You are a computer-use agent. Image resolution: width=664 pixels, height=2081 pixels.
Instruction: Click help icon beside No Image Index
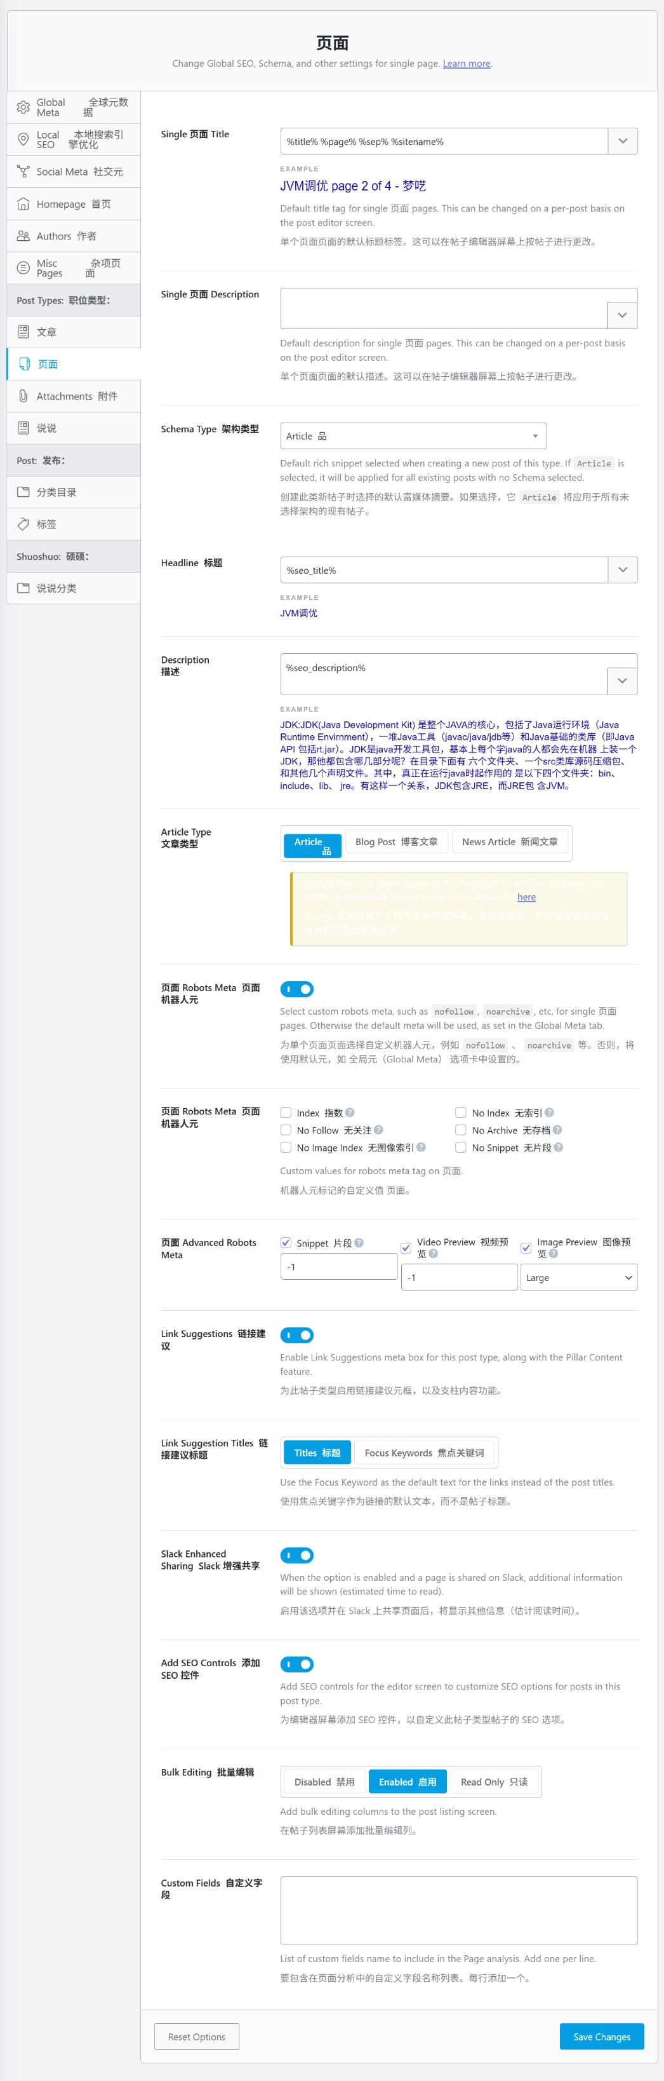(x=421, y=1147)
